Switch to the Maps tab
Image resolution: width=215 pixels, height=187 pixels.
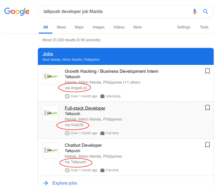point(79,27)
